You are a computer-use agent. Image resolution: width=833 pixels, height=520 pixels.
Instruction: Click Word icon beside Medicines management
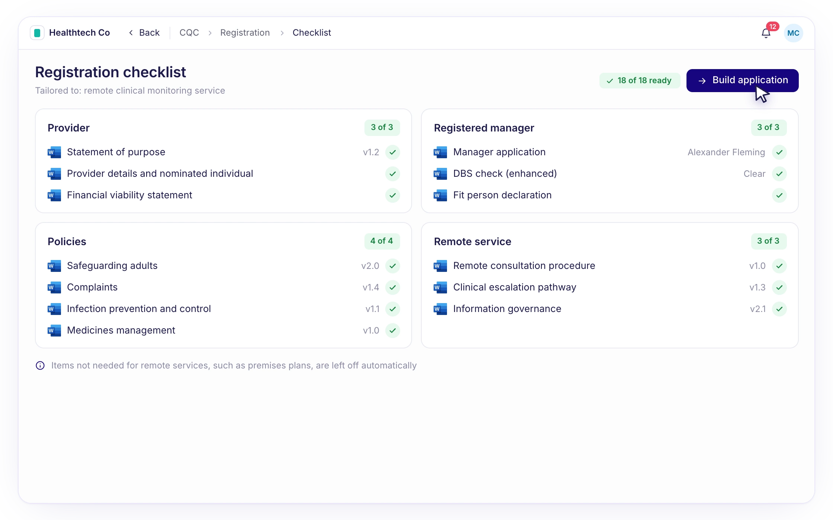tap(54, 331)
